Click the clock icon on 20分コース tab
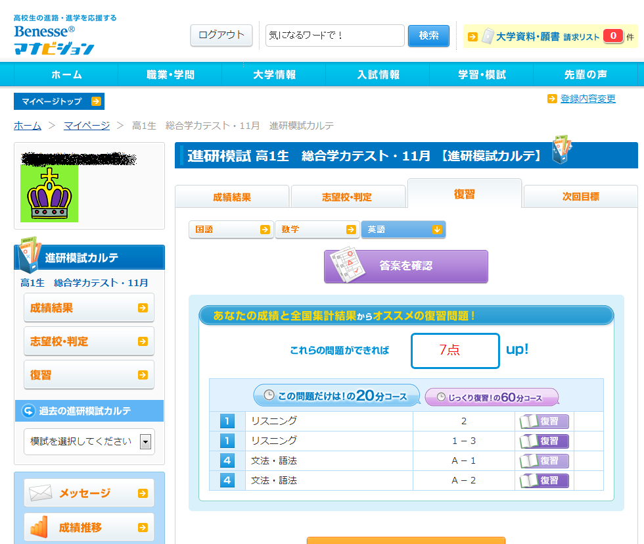This screenshot has height=544, width=644. click(269, 395)
